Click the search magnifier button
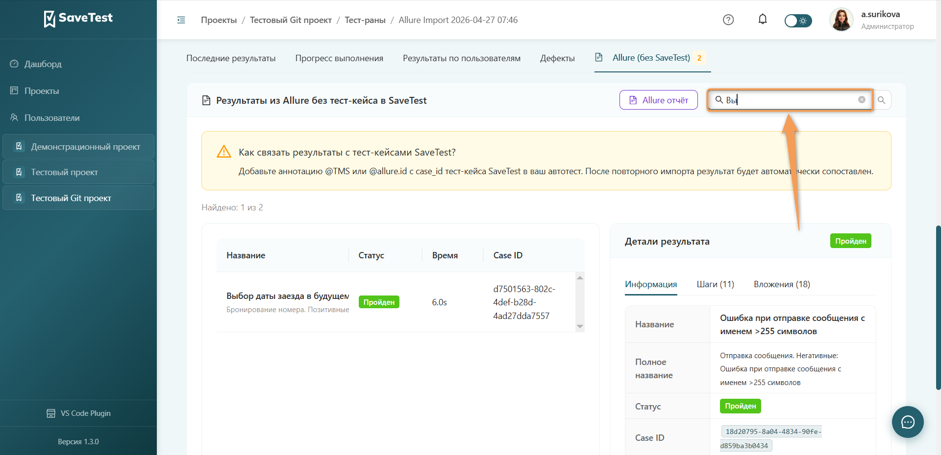Viewport: 941px width, 455px height. tap(882, 100)
